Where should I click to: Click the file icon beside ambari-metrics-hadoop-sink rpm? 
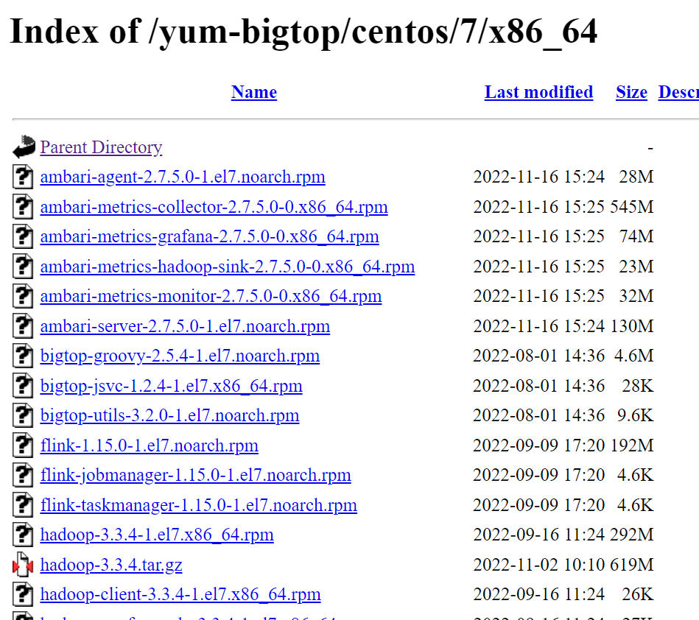(x=23, y=266)
